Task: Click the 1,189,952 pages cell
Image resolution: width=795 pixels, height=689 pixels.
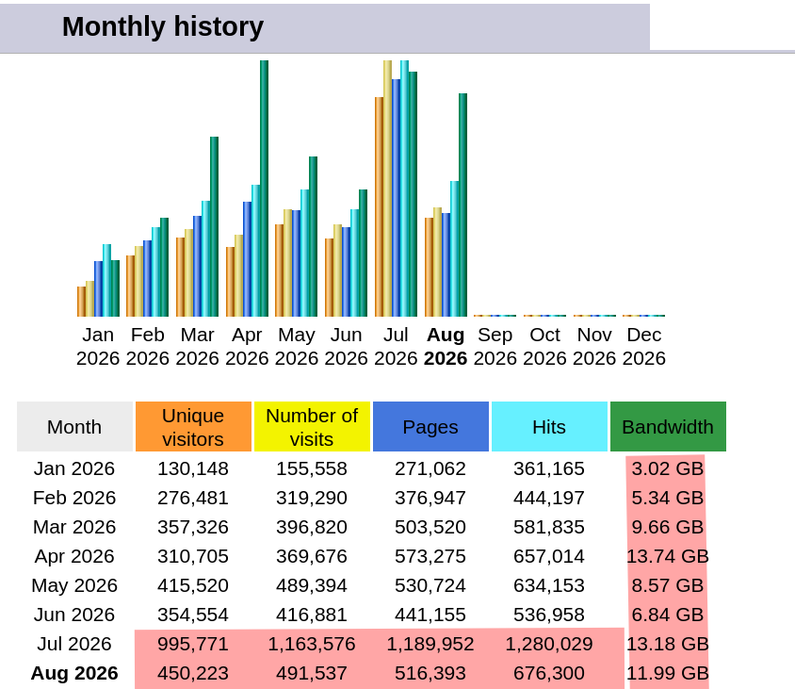Action: [x=430, y=644]
